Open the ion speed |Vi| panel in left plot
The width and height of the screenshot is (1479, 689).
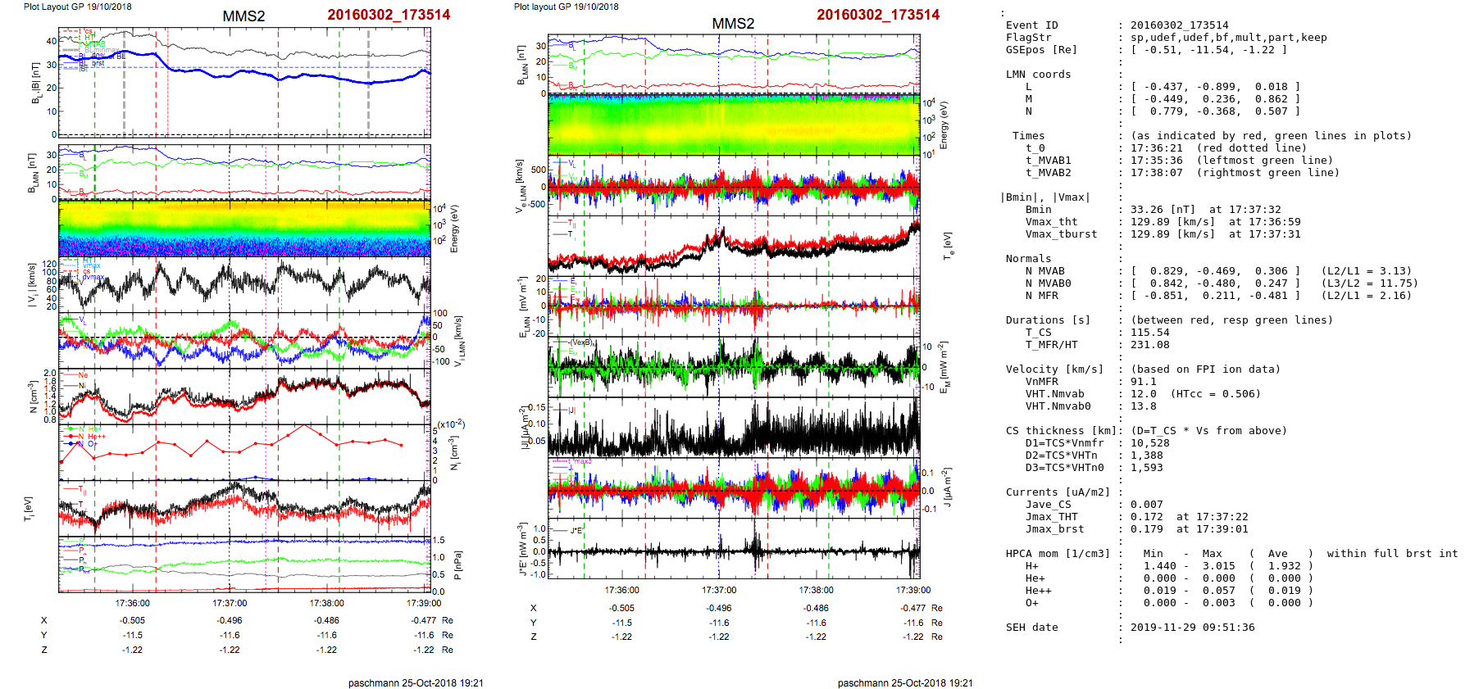(244, 284)
